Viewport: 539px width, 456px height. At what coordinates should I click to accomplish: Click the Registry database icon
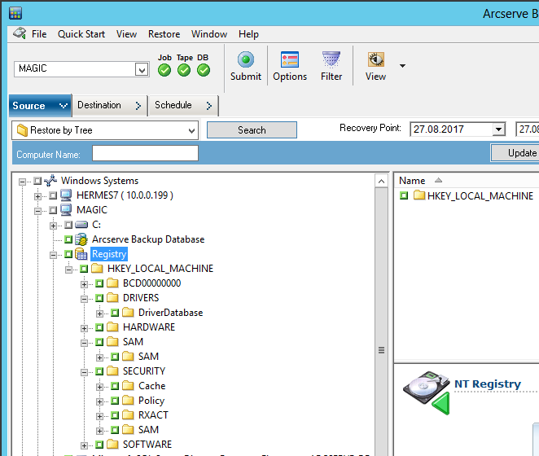pos(81,254)
